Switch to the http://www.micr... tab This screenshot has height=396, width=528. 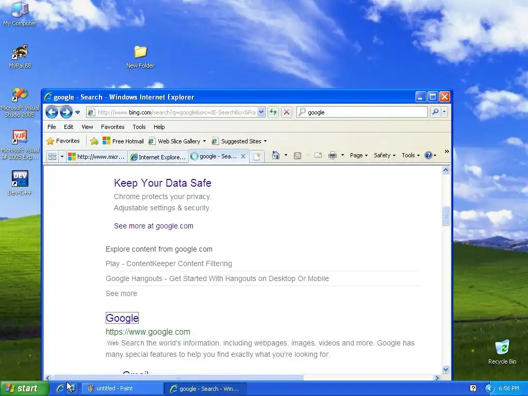coord(96,157)
